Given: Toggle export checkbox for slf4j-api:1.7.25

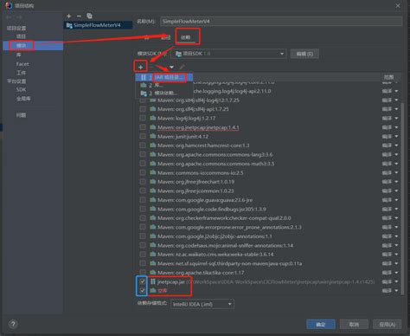Looking at the screenshot, I should click(143, 109).
